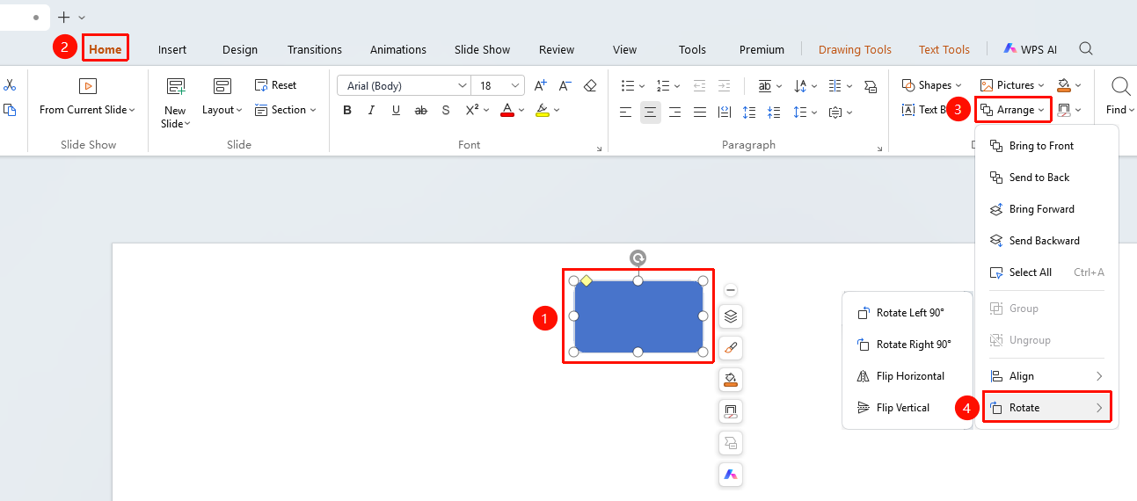Click the layers icon beside the shape
The width and height of the screenshot is (1137, 501).
pyautogui.click(x=731, y=316)
